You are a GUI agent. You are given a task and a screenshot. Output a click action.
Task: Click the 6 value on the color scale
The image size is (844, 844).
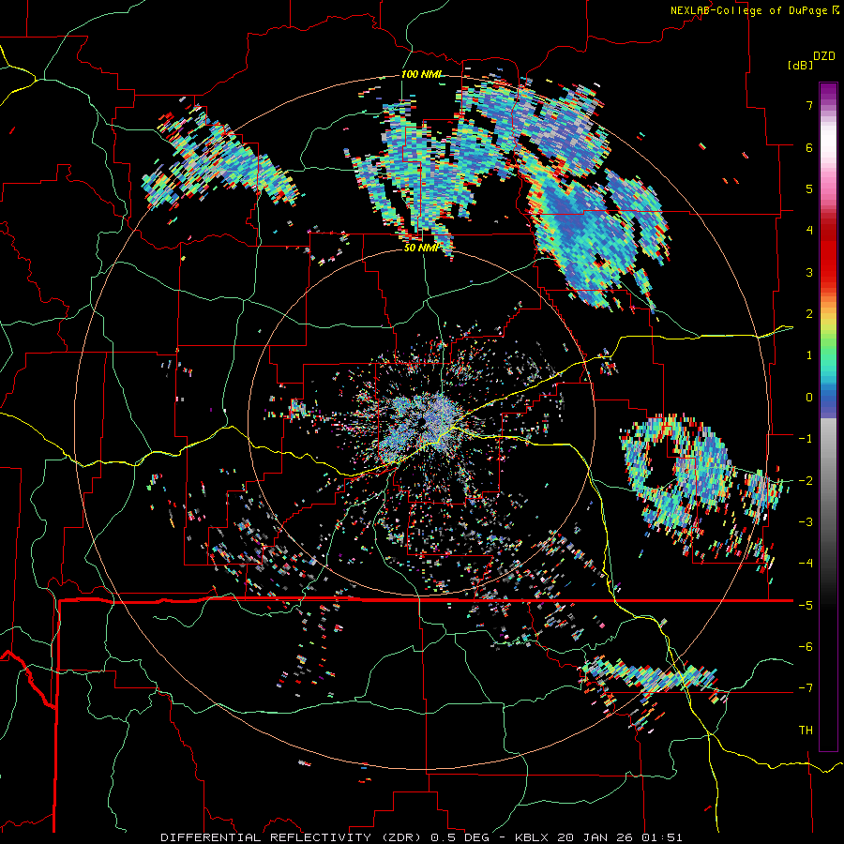tap(809, 147)
